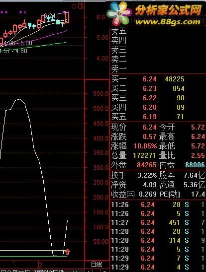Select the 卖一 order row label
Image resolution: width=206 pixels, height=272 pixels.
tap(119, 69)
